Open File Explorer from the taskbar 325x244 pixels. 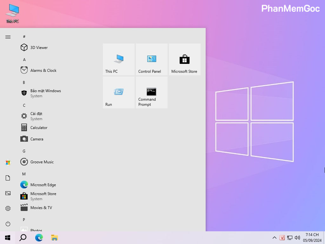pyautogui.click(x=55, y=238)
